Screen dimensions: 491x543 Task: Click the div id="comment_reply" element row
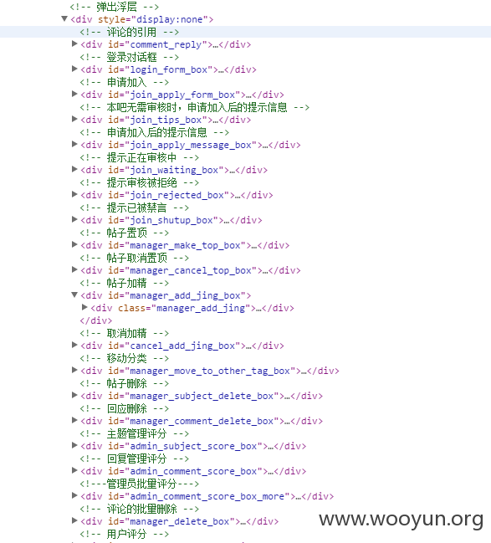[166, 44]
